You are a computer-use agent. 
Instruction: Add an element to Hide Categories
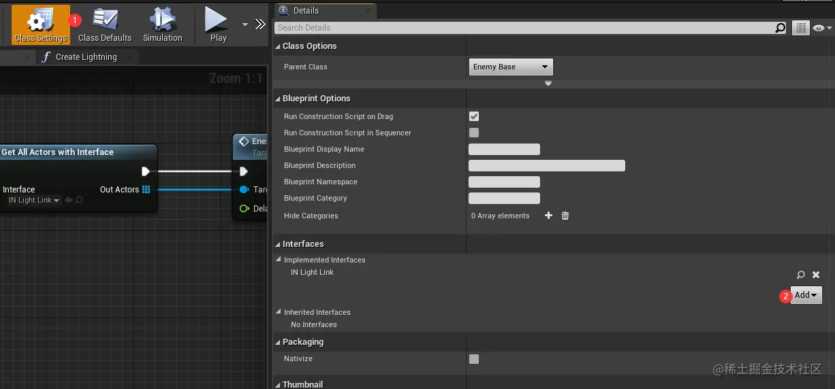pos(548,216)
